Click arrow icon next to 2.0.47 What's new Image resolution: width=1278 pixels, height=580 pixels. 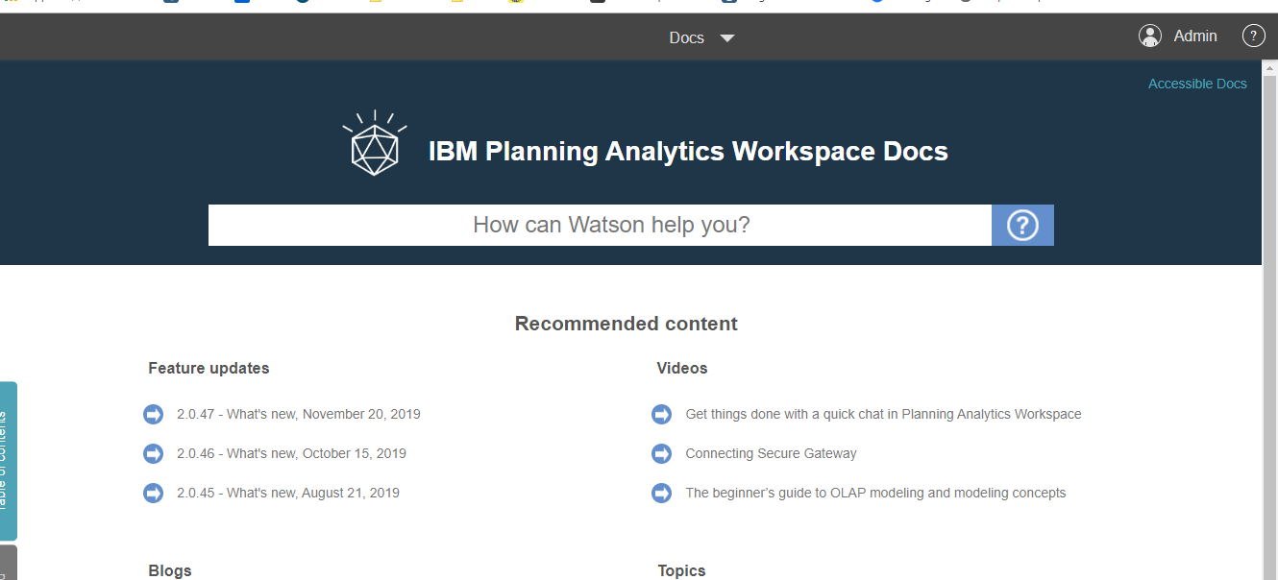(x=153, y=414)
